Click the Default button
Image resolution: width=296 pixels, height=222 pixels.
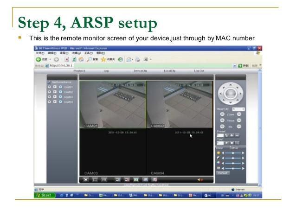point(222,172)
